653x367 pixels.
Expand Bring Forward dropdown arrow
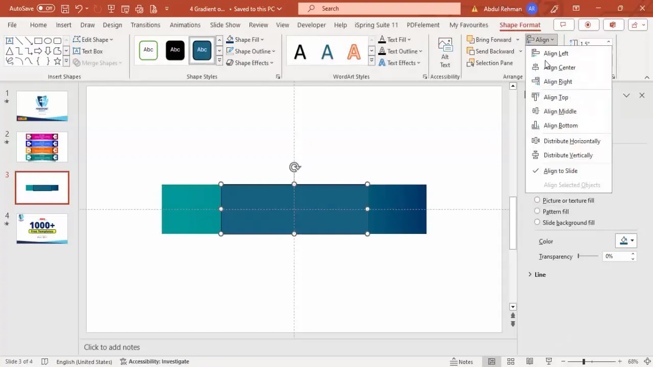coord(517,39)
